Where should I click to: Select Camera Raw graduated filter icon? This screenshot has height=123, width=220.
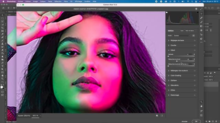click(x=201, y=26)
